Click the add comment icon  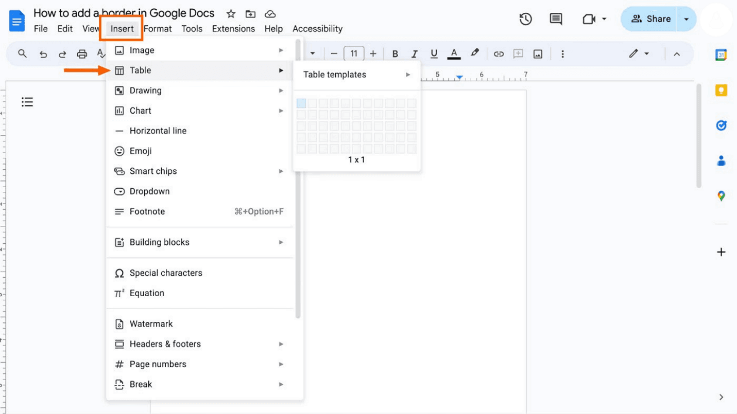tap(518, 53)
